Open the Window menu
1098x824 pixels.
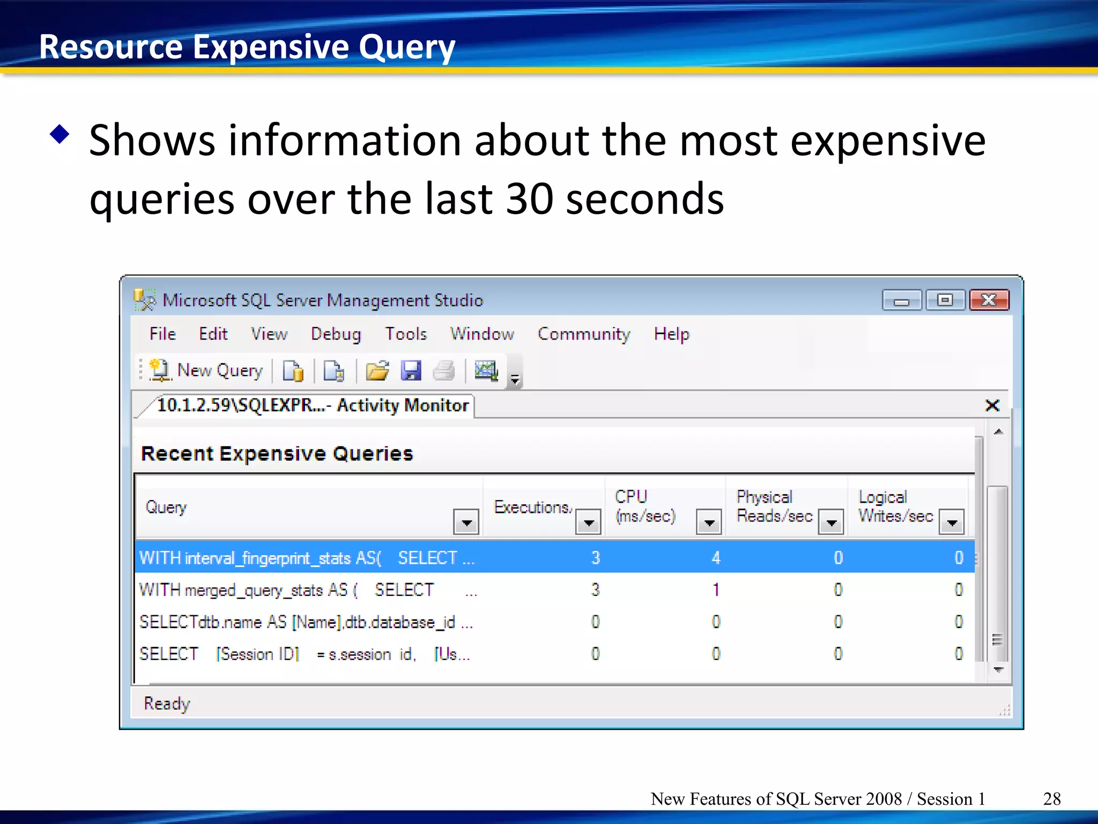click(482, 334)
